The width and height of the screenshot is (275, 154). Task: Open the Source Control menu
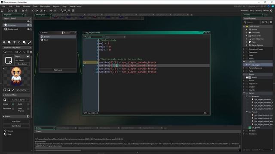click(75, 6)
